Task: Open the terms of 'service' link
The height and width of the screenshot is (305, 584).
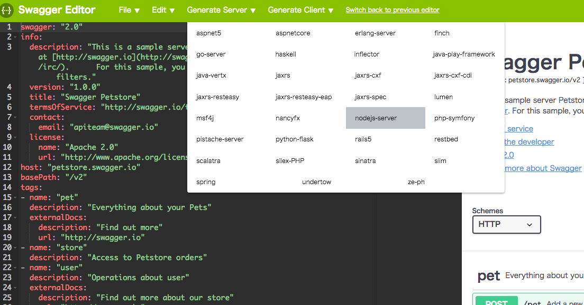Action: [519, 129]
